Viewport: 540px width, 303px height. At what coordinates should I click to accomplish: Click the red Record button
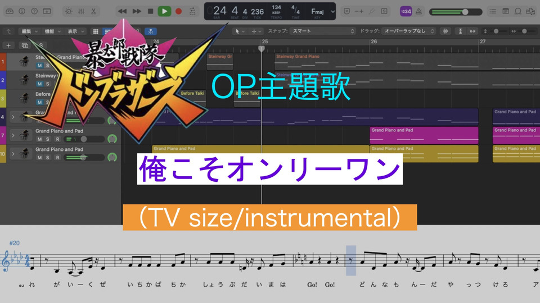(x=178, y=11)
